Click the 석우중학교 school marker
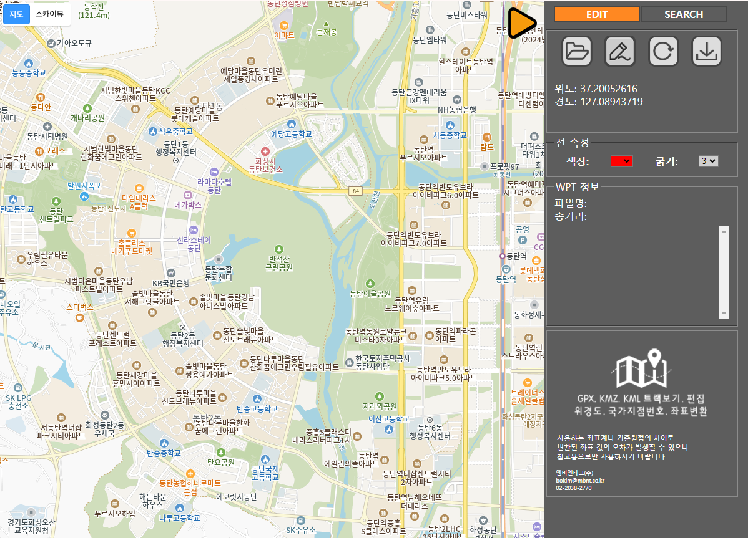This screenshot has width=748, height=538. 153,131
